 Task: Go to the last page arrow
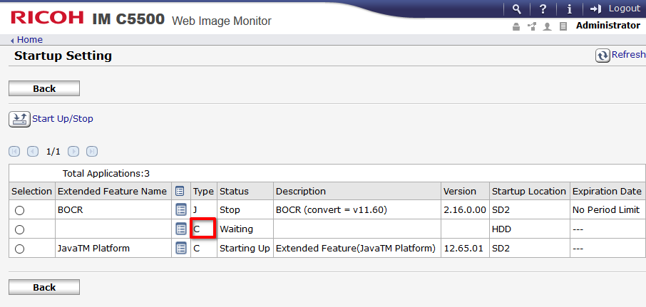(91, 151)
